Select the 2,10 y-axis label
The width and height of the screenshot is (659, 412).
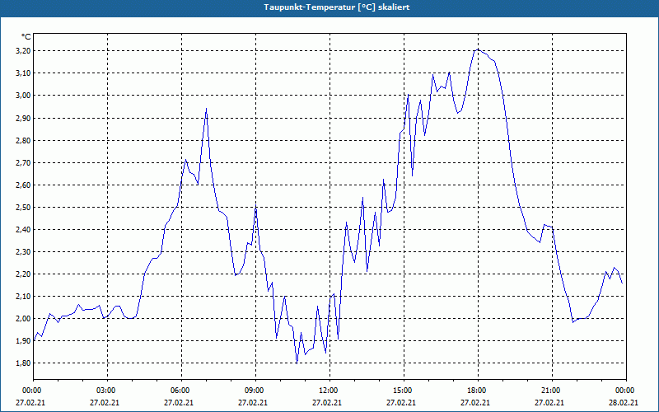(x=23, y=297)
